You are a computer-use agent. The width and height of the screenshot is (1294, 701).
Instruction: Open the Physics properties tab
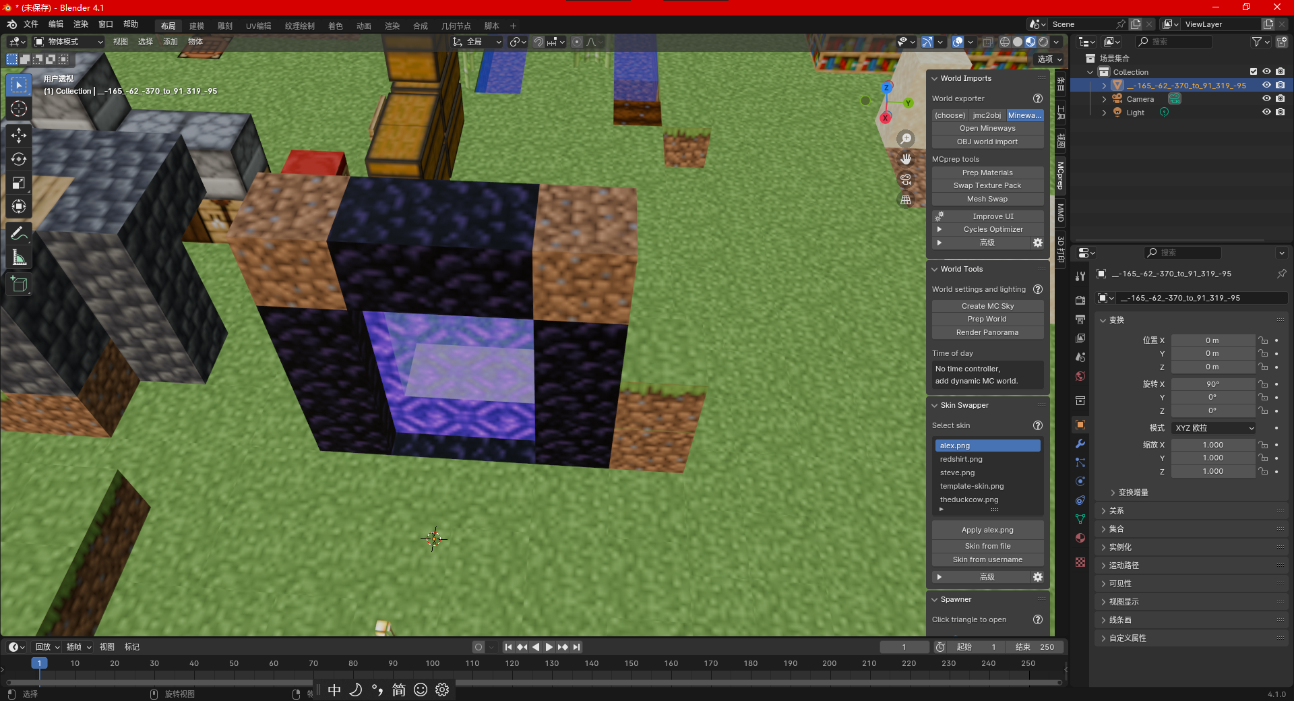coord(1080,481)
